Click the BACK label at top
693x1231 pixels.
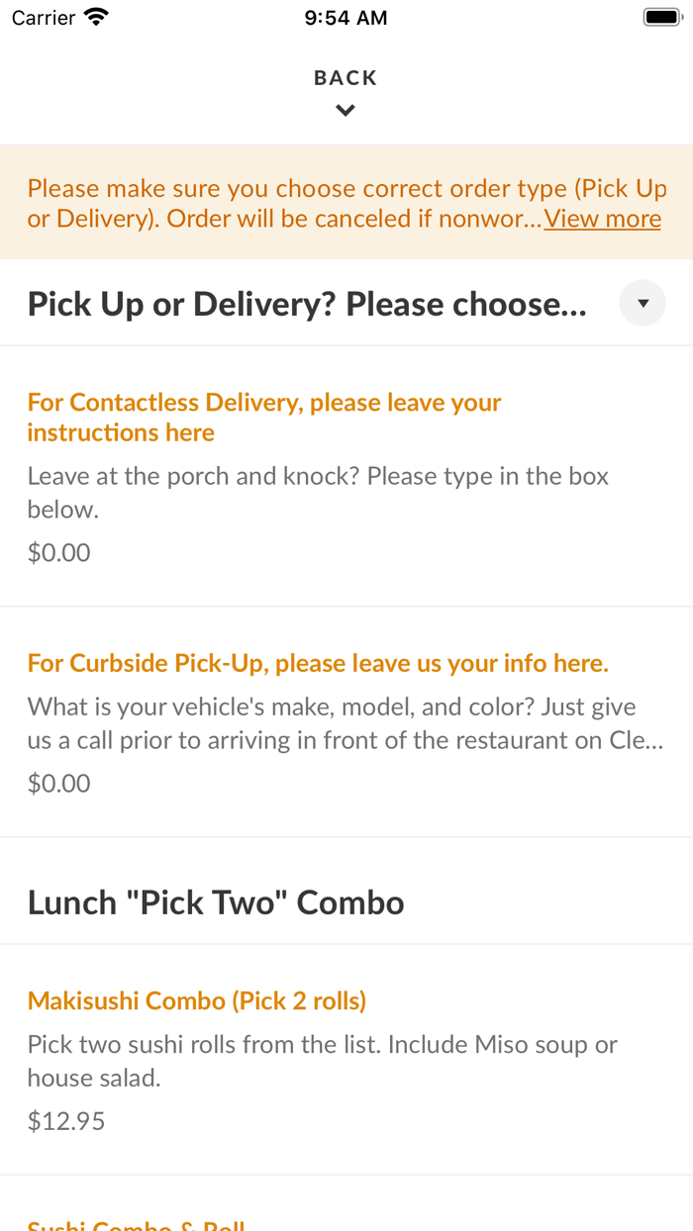[x=346, y=78]
